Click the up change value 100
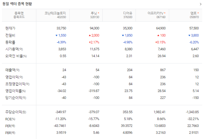The width and height of the screenshot is (203, 139). pos(163,35)
